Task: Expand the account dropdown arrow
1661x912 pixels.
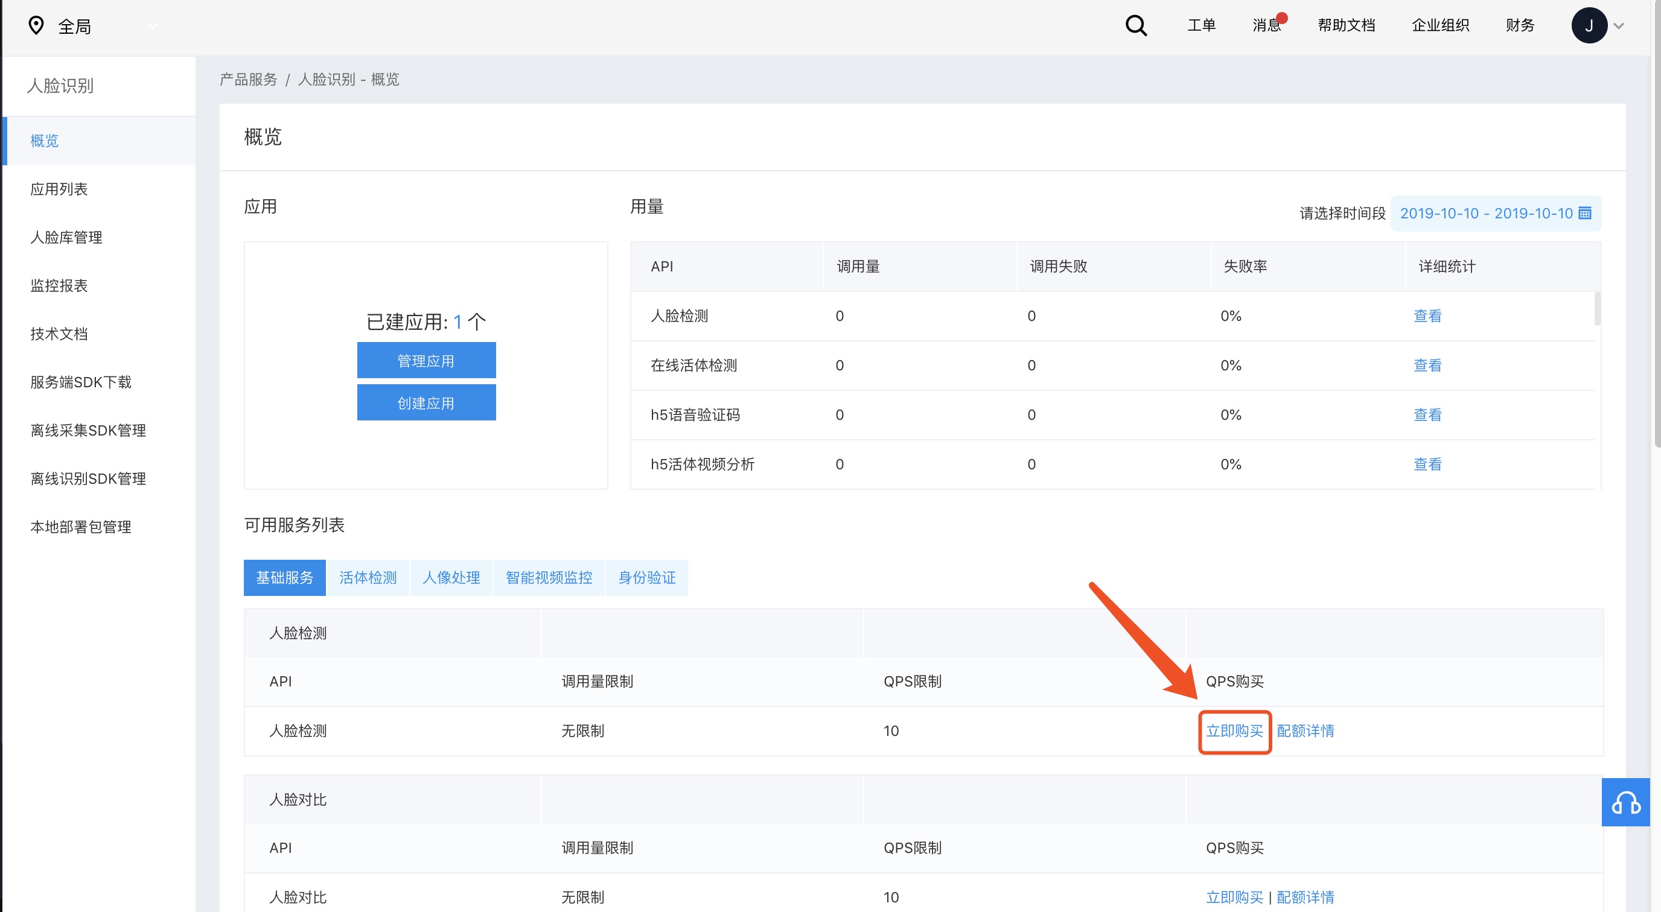Action: (1619, 27)
